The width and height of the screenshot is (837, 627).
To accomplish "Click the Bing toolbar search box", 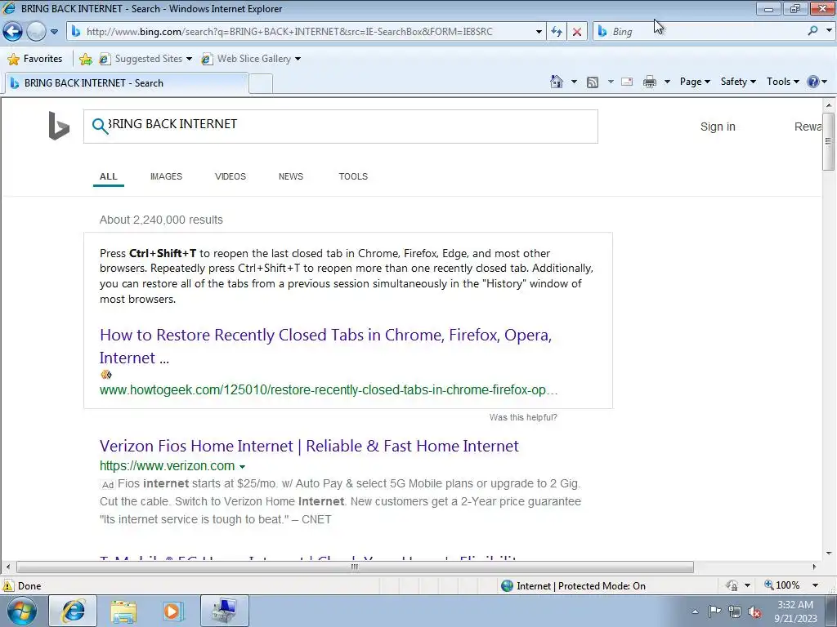I will (700, 32).
